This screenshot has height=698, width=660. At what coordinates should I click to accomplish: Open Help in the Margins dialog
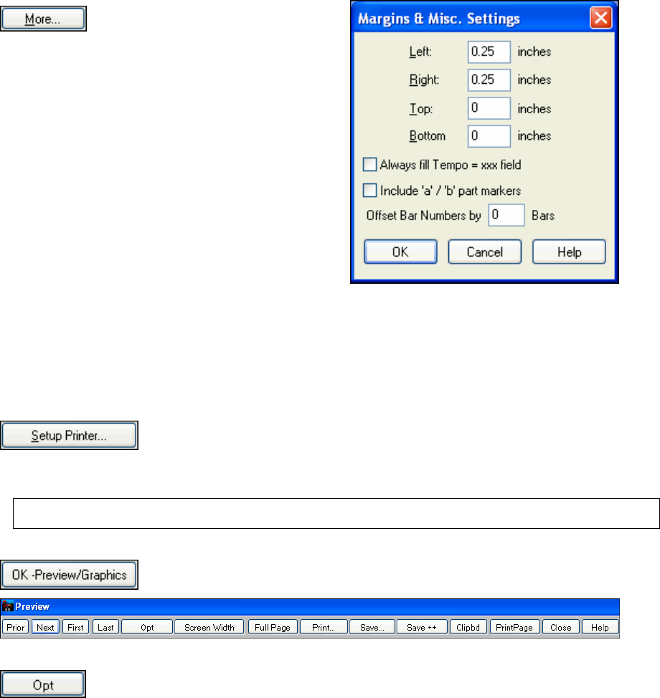click(569, 252)
